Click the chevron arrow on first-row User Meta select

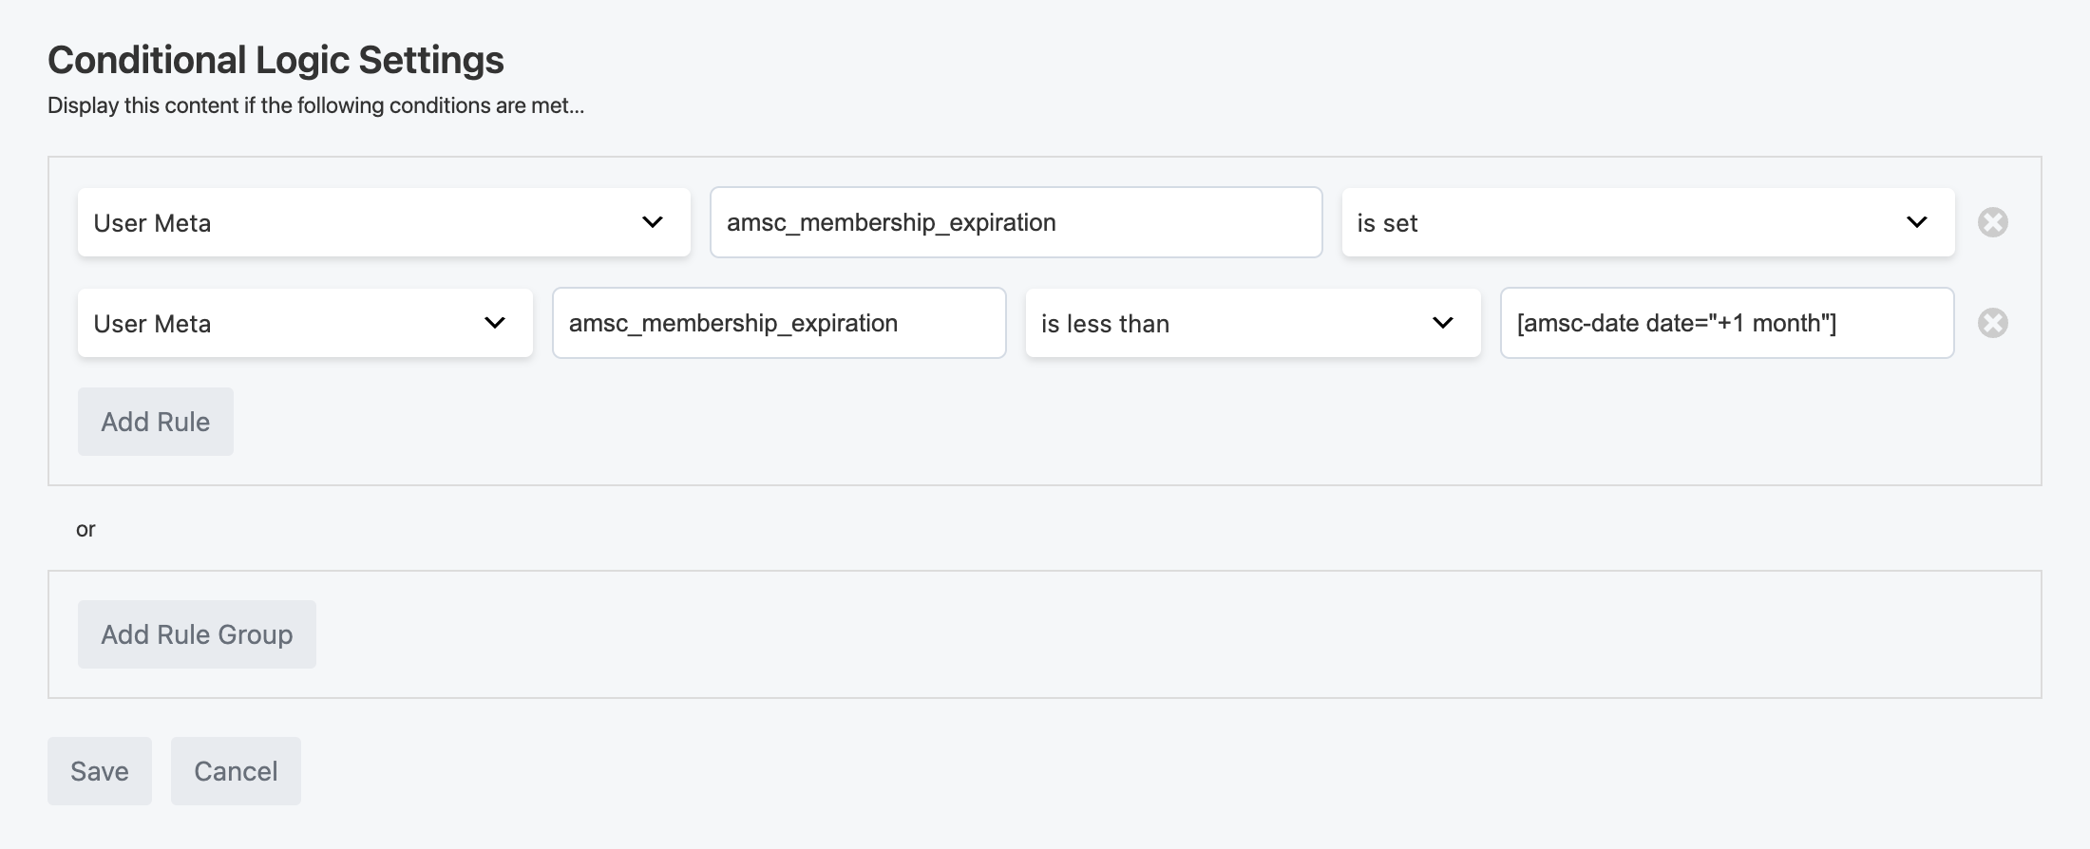pyautogui.click(x=652, y=222)
